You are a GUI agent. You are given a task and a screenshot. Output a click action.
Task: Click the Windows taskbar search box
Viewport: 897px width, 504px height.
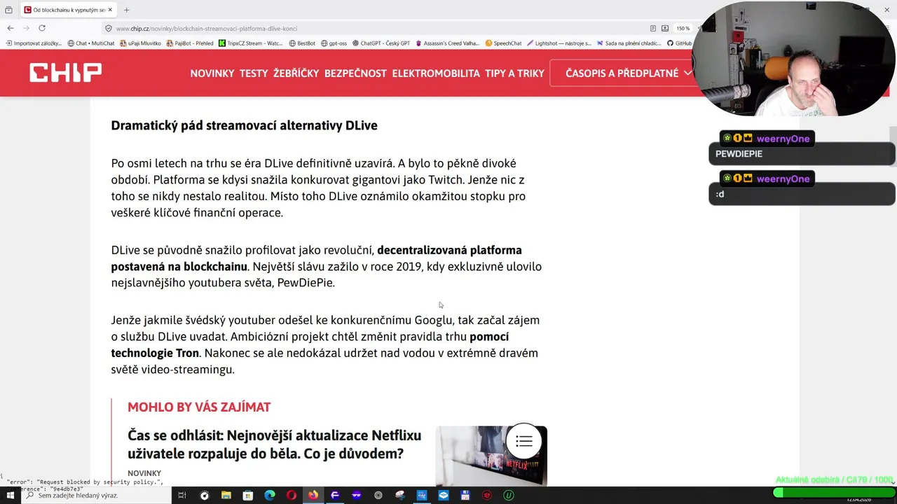click(x=97, y=495)
